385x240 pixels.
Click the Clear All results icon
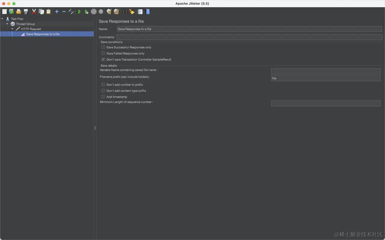[116, 12]
